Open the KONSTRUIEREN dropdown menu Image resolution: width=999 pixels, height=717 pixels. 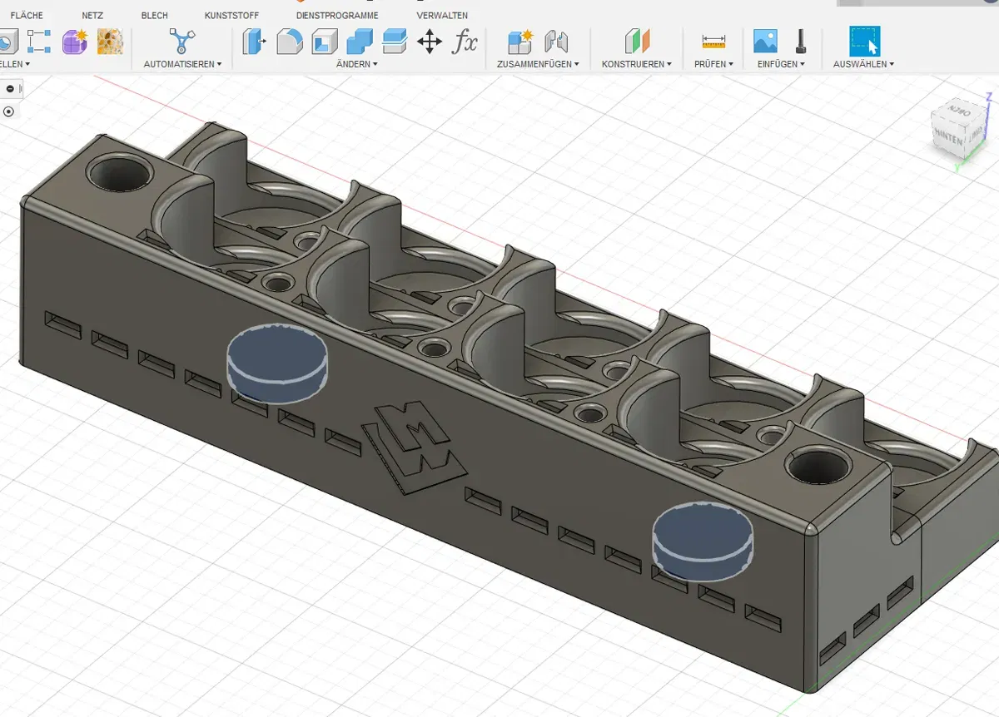(637, 64)
